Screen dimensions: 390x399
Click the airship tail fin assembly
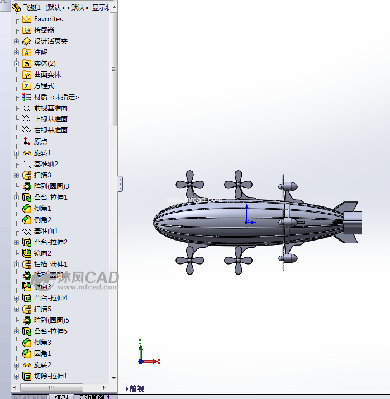tap(348, 223)
